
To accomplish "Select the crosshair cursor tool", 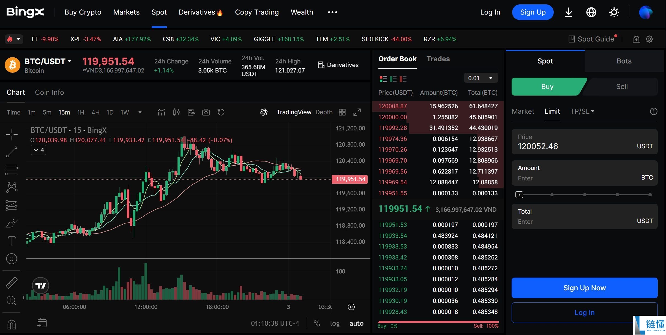I will click(x=12, y=134).
